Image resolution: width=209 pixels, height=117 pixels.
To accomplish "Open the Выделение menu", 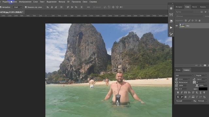I will [x=52, y=2].
